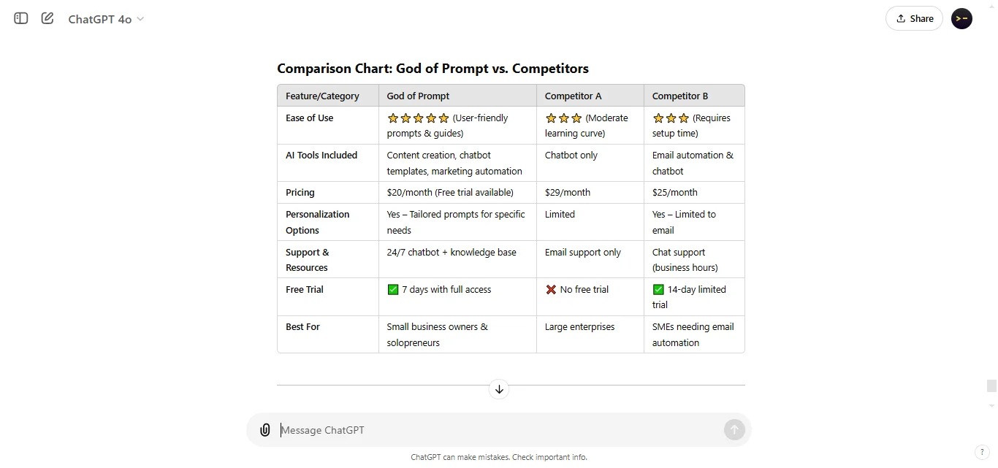Click the "Comparison Chart" heading
Screen dimensions: 998x468
pos(433,68)
